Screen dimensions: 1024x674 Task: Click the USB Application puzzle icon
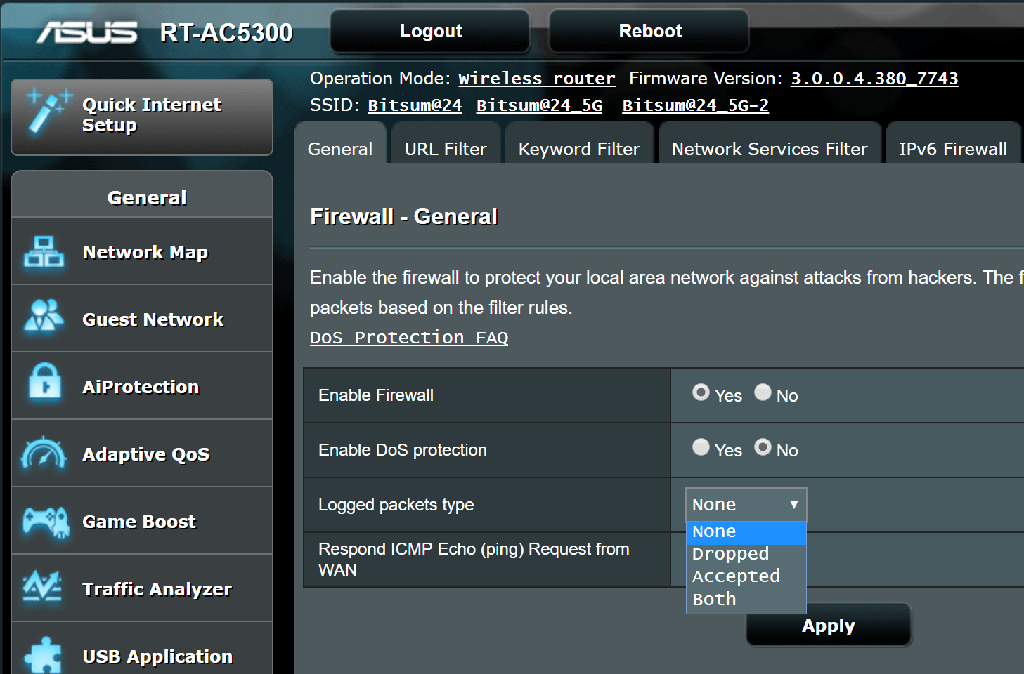coord(44,654)
